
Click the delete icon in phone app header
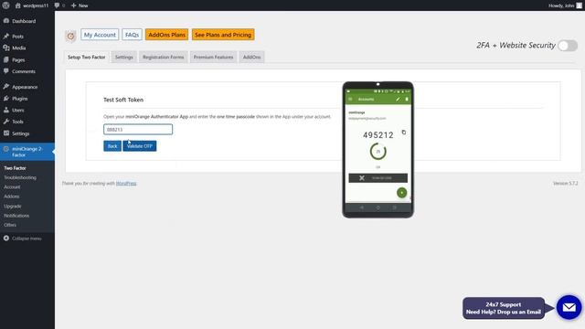pyautogui.click(x=407, y=100)
